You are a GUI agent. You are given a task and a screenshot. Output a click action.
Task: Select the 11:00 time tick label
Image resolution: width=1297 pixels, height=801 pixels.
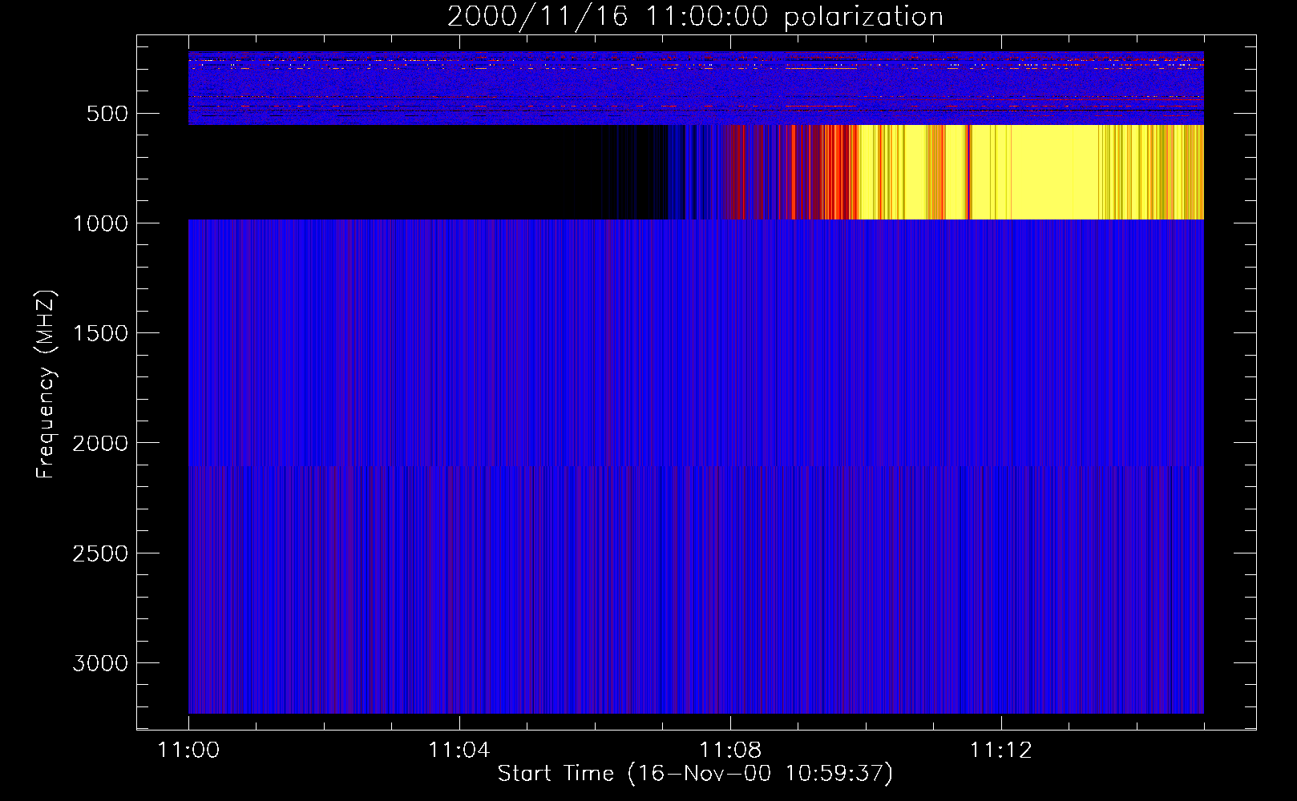coord(188,751)
